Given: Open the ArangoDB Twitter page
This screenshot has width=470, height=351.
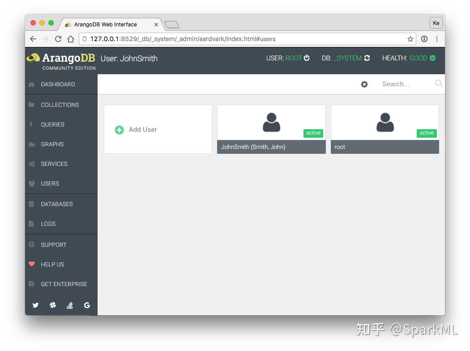Looking at the screenshot, I should 35,305.
